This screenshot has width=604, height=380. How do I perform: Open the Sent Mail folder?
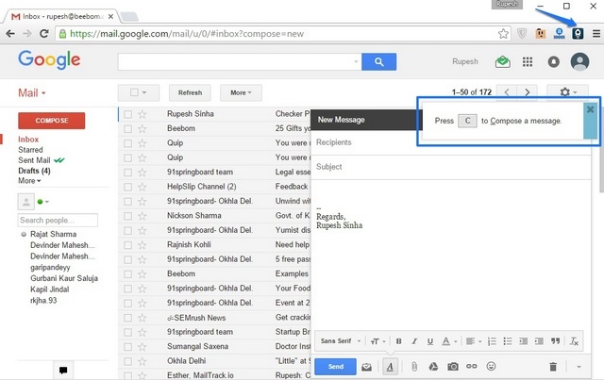point(34,160)
